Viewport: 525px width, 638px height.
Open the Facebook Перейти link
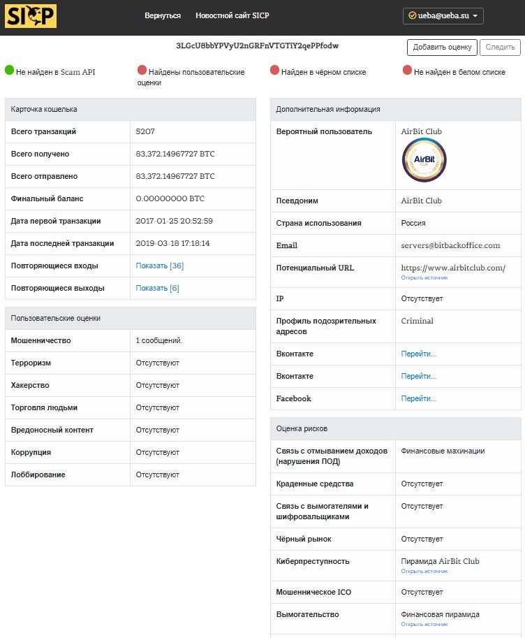[x=418, y=399]
